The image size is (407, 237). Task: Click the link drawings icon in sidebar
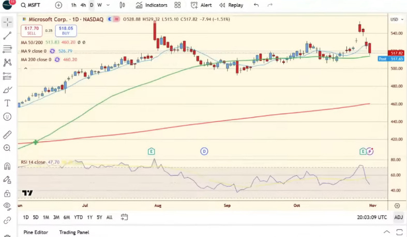(x=7, y=220)
